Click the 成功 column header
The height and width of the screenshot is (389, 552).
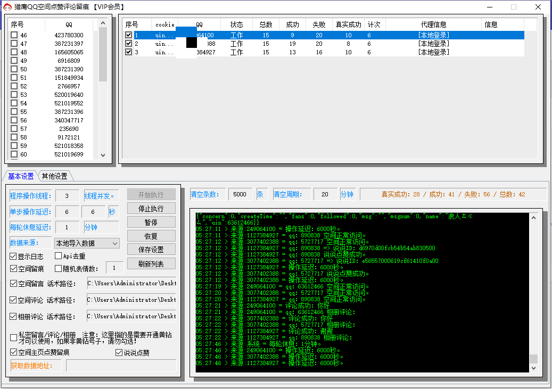point(293,24)
